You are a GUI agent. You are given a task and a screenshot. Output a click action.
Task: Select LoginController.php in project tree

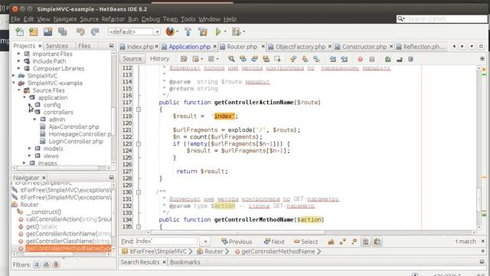[76, 141]
